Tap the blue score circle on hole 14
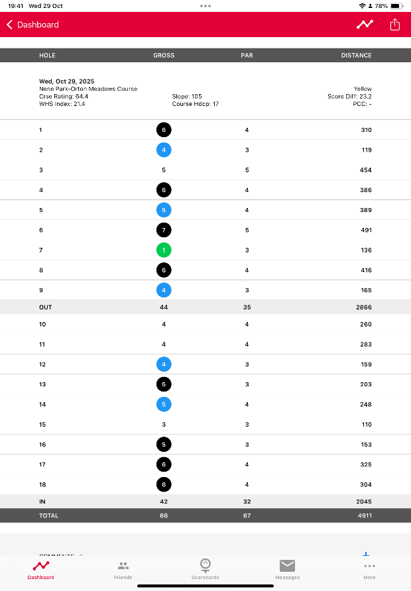 (164, 404)
